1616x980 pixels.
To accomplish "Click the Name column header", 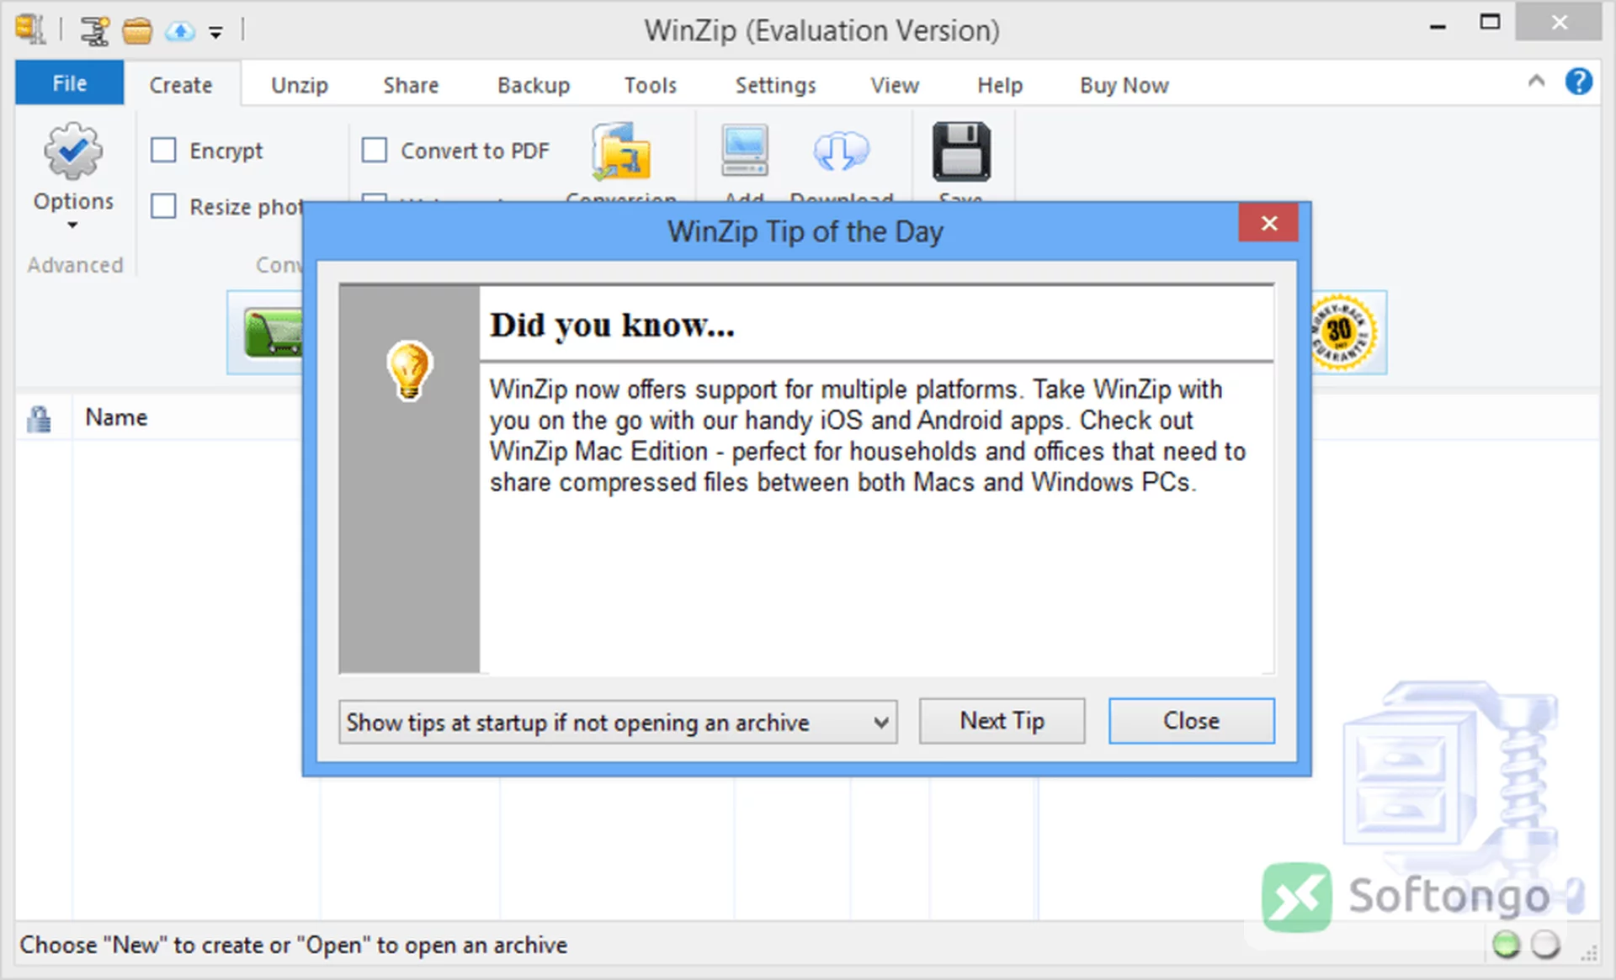I will point(116,417).
